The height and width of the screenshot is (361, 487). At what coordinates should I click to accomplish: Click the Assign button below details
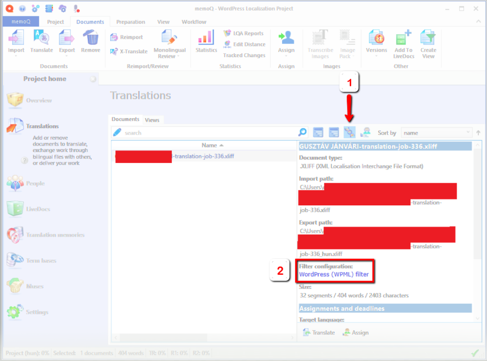pyautogui.click(x=355, y=333)
